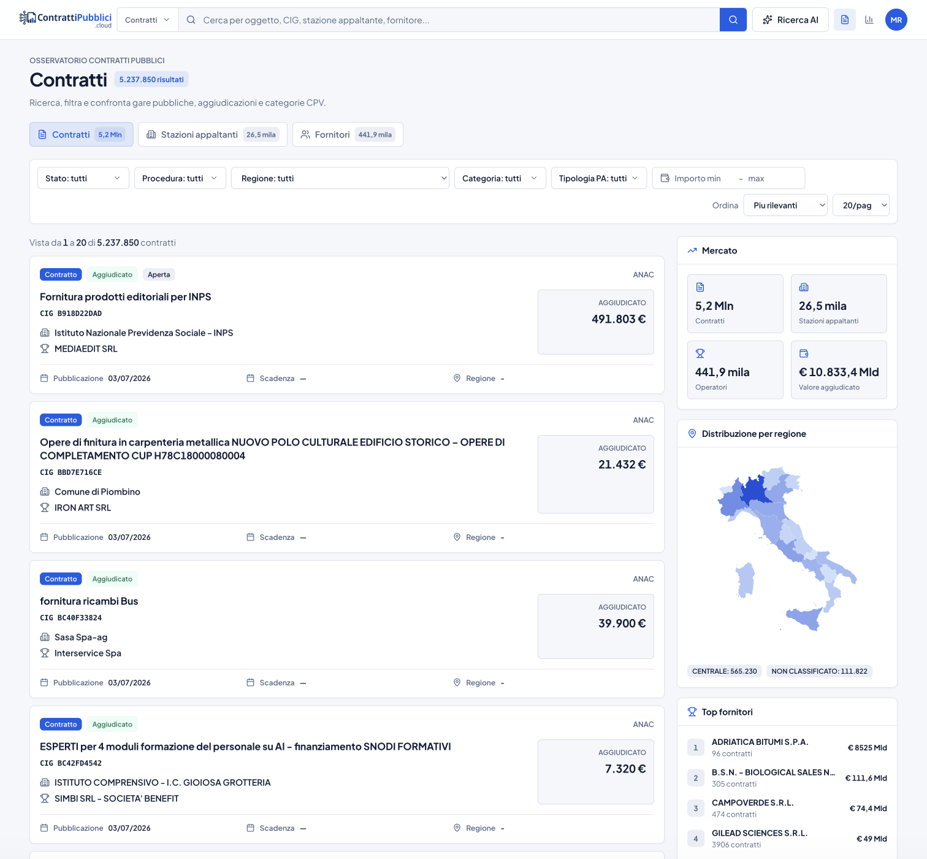Click the ContrattiPubblici.cloud logo
Screen dimensions: 927x859
[x=66, y=20]
